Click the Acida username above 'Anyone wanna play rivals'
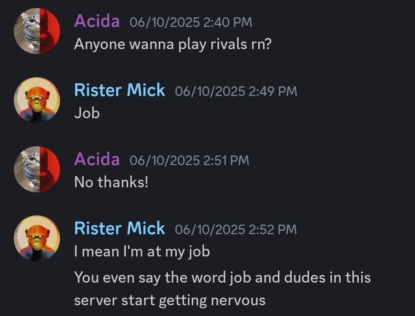 96,21
